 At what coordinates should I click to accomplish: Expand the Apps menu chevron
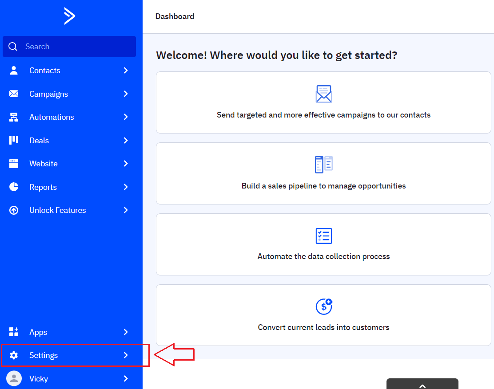click(126, 332)
